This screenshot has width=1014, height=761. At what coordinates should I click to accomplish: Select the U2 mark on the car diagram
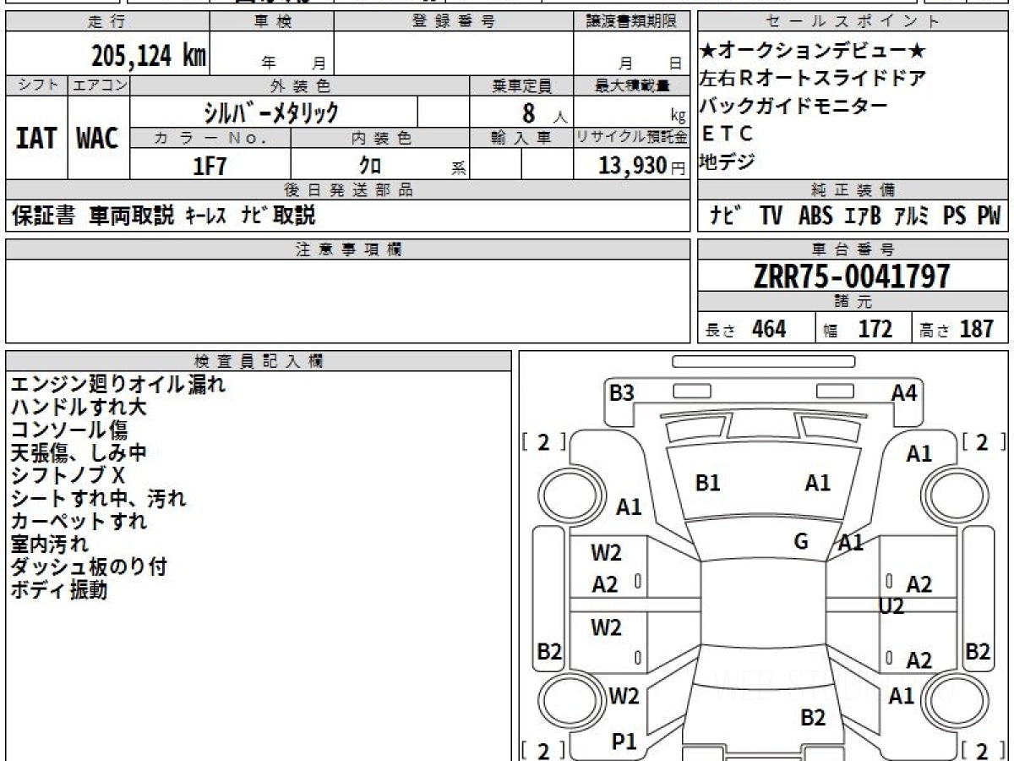(891, 605)
